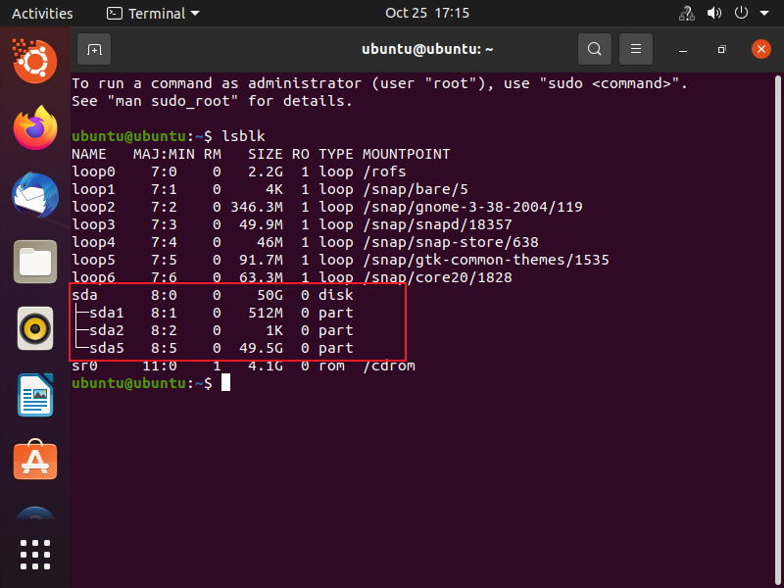This screenshot has height=588, width=784.
Task: Launch Rhythmbox music player
Action: click(35, 328)
